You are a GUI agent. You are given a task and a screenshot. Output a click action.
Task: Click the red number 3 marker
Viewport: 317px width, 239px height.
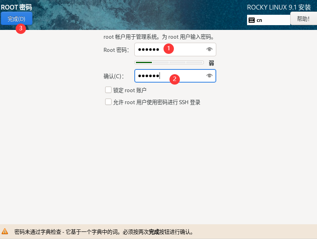pos(21,29)
